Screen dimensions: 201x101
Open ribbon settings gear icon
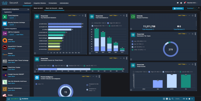click(x=187, y=99)
